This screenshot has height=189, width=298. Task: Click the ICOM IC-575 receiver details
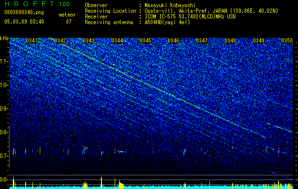click(190, 17)
